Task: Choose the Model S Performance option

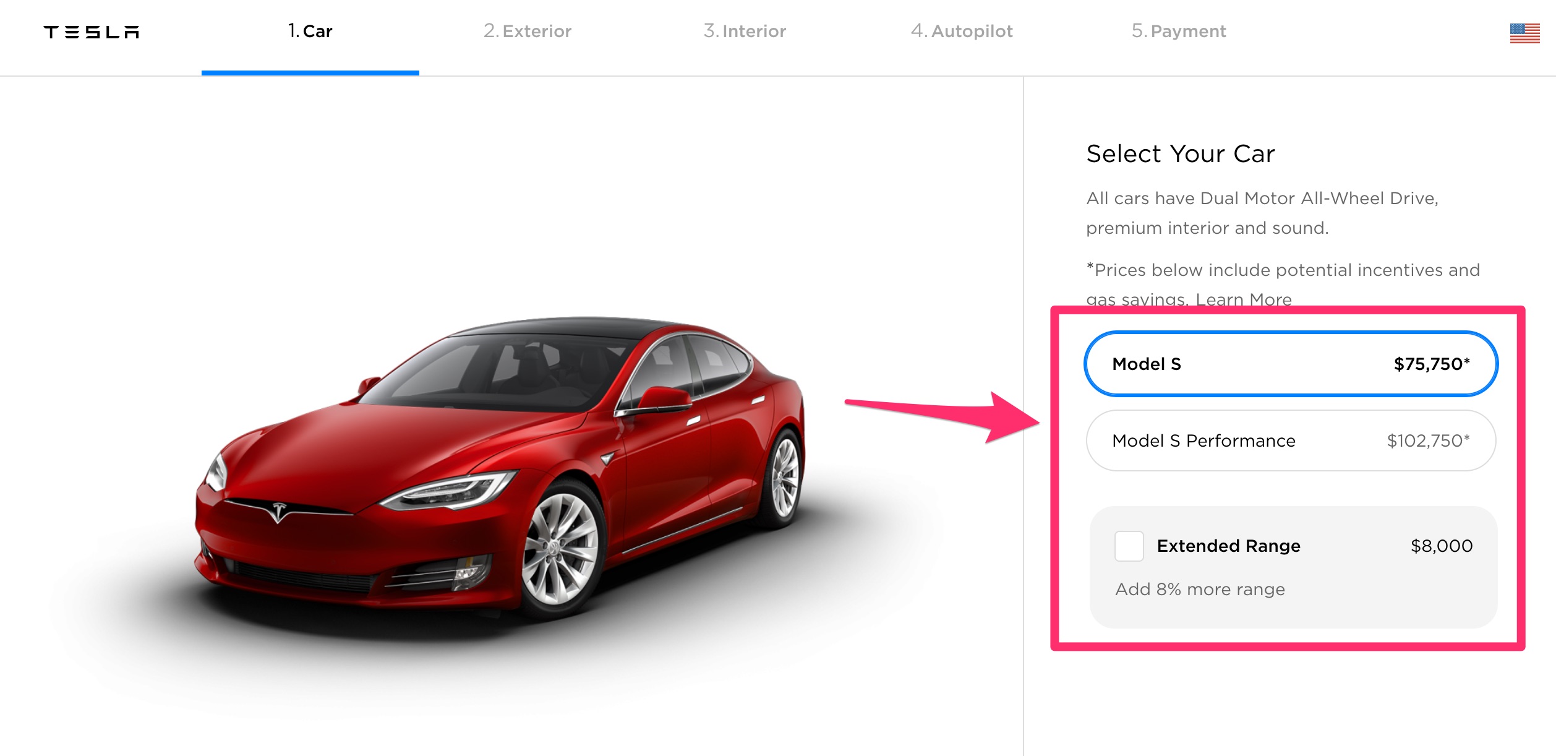Action: [x=1291, y=440]
